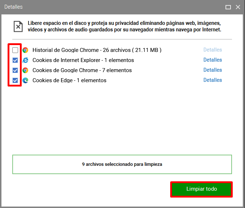Maximize the Detalles window
The width and height of the screenshot is (245, 208).
coord(228,7)
